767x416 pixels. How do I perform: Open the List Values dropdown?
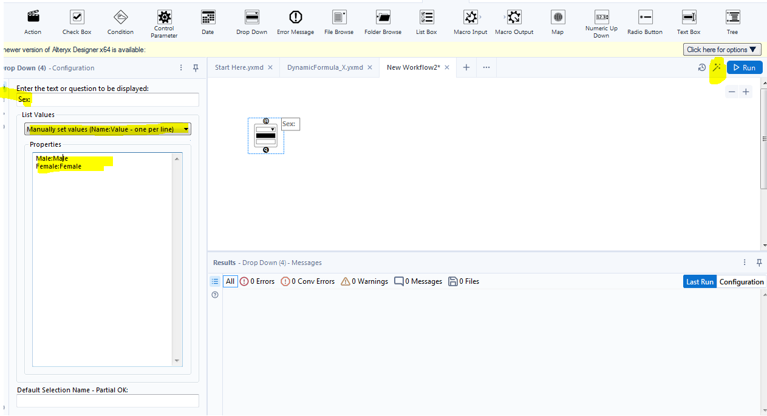point(185,129)
